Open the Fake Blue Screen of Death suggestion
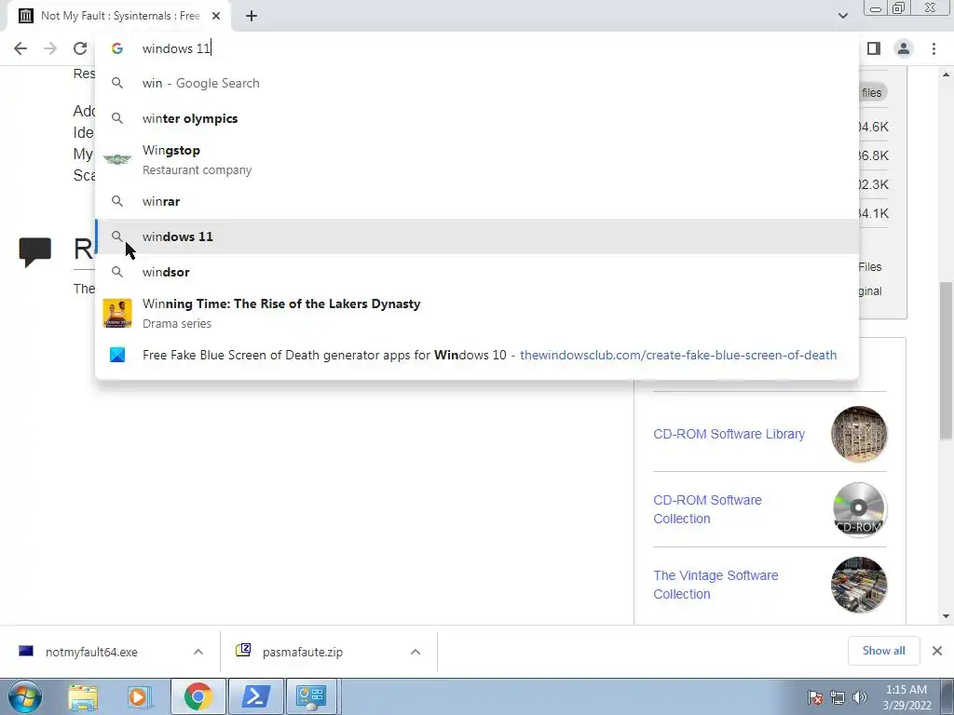Image resolution: width=954 pixels, height=715 pixels. (477, 355)
